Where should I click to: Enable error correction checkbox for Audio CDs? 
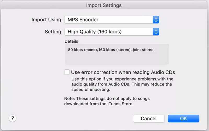click(67, 72)
